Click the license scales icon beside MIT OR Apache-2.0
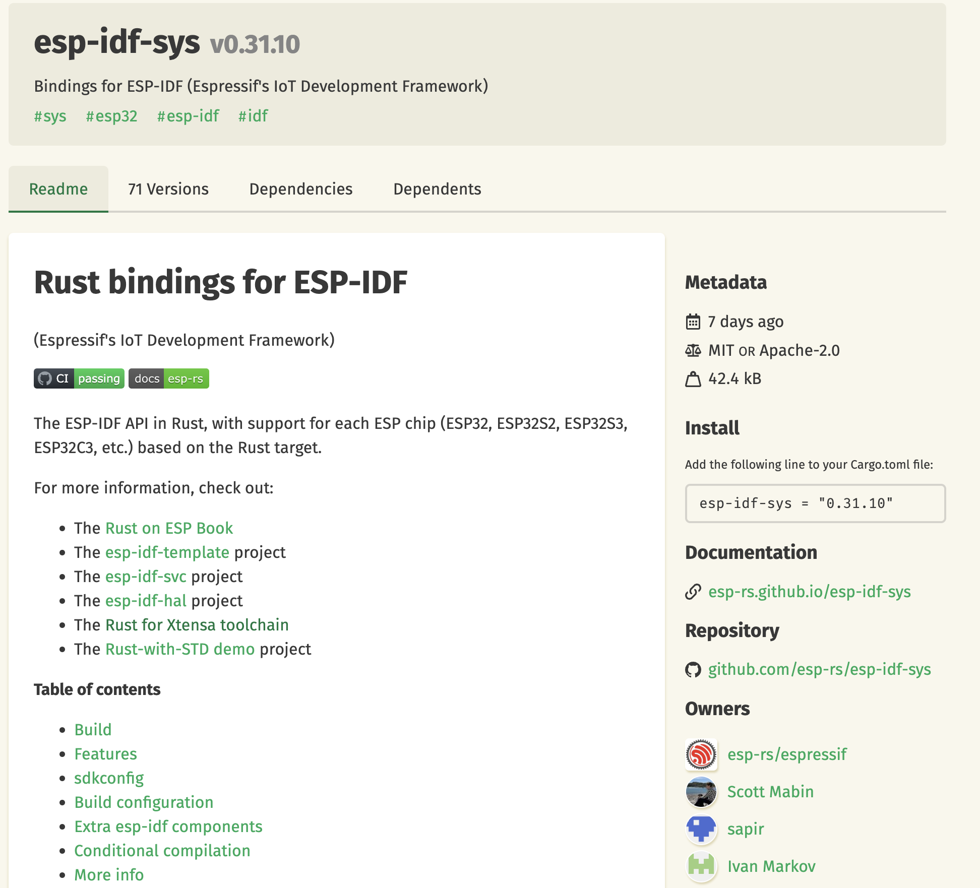The width and height of the screenshot is (980, 888). [693, 350]
